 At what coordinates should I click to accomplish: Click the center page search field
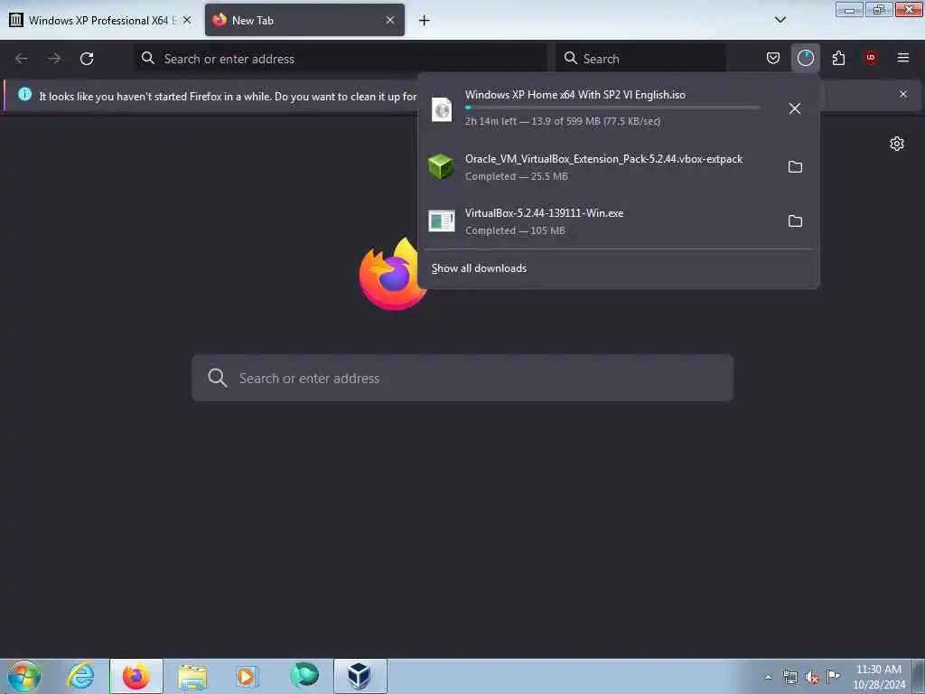tap(462, 379)
